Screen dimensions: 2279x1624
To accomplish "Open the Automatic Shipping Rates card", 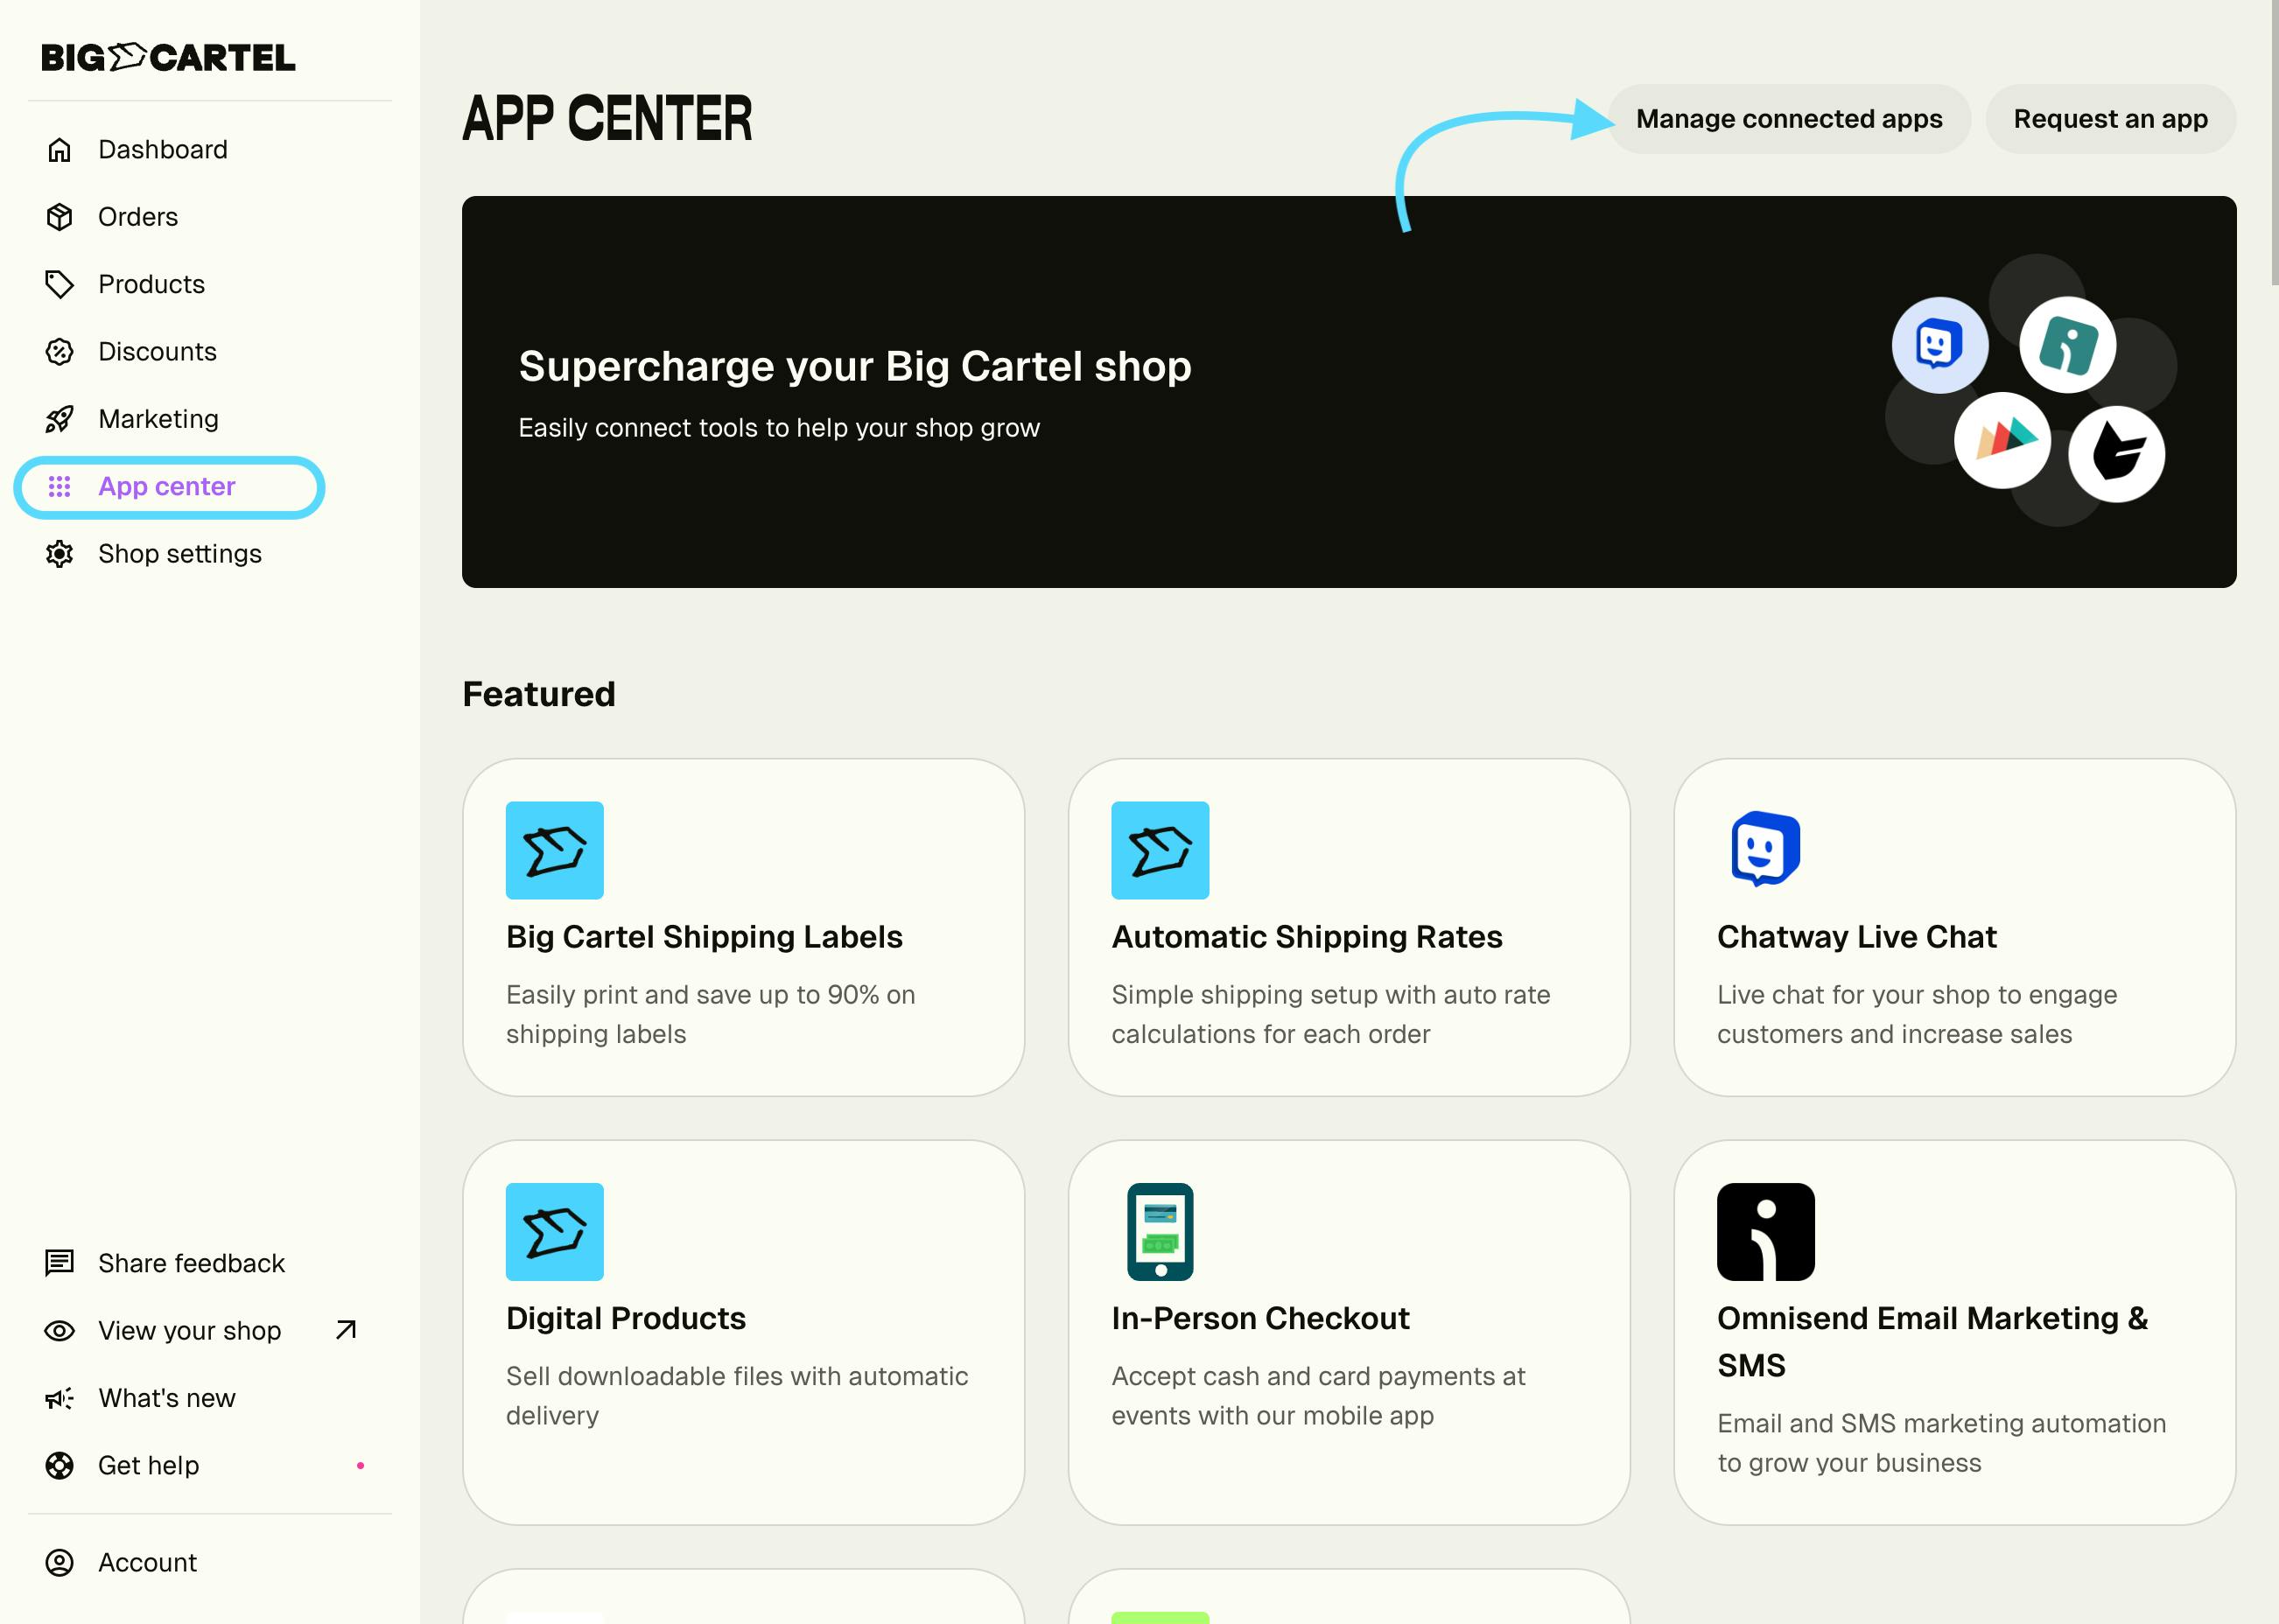I will click(1348, 927).
